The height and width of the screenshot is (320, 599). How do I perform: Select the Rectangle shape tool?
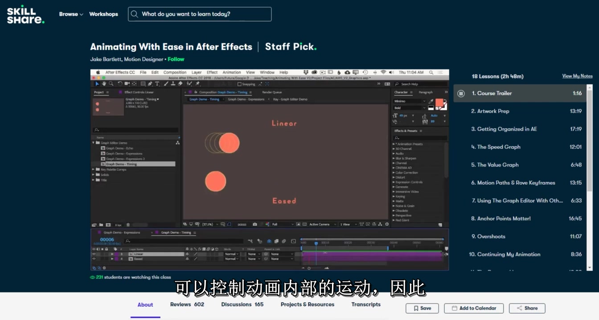point(143,84)
